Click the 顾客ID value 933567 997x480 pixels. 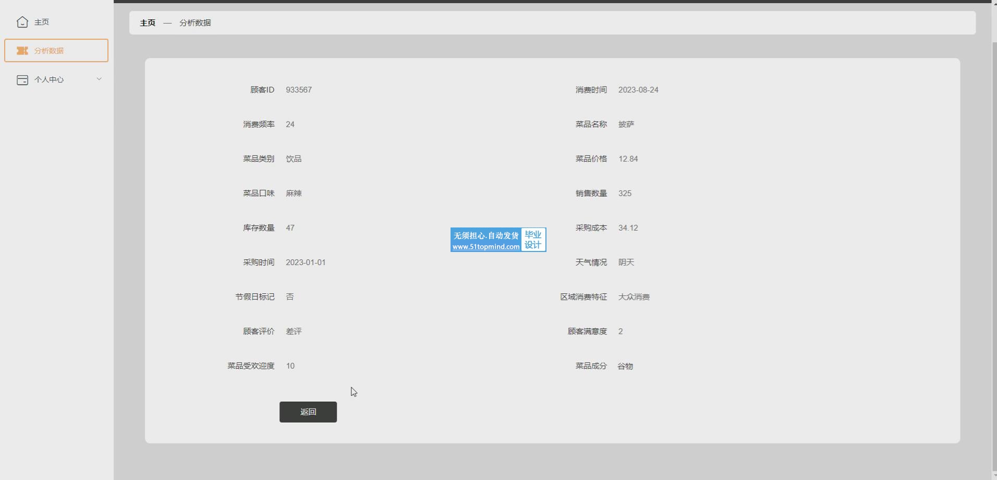coord(299,90)
